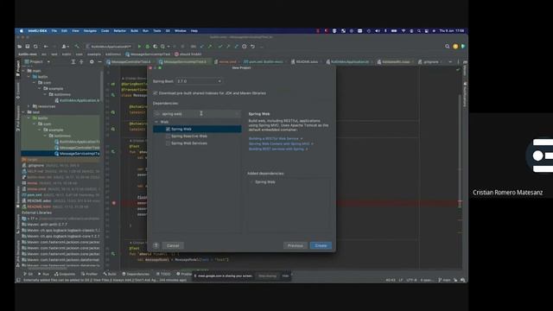The height and width of the screenshot is (311, 553).
Task: Click the Synchronize/reload icon in the toolbar
Action: click(x=35, y=47)
